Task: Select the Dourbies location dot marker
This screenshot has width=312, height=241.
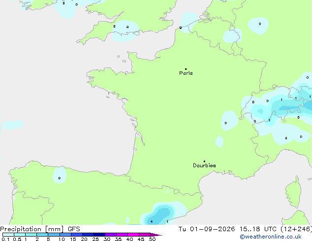Action: (x=204, y=161)
